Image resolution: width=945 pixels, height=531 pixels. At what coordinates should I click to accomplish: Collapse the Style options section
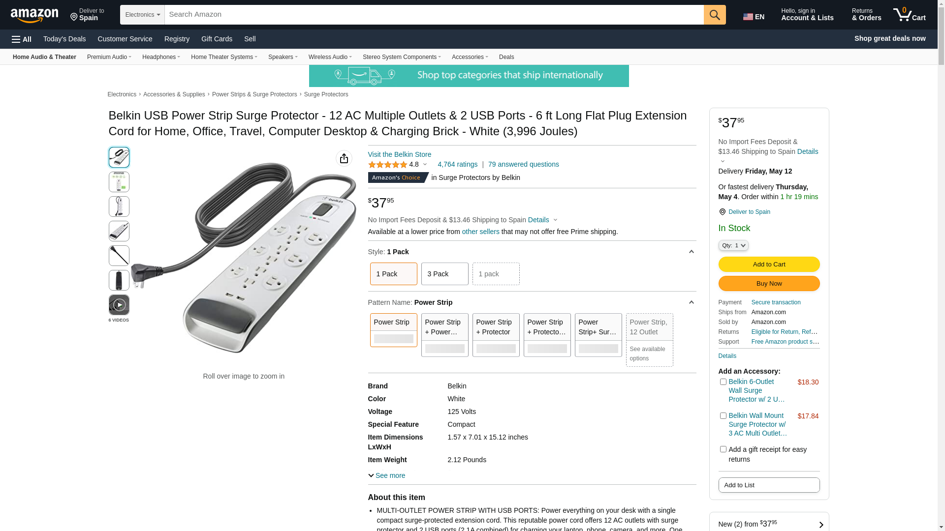[691, 252]
